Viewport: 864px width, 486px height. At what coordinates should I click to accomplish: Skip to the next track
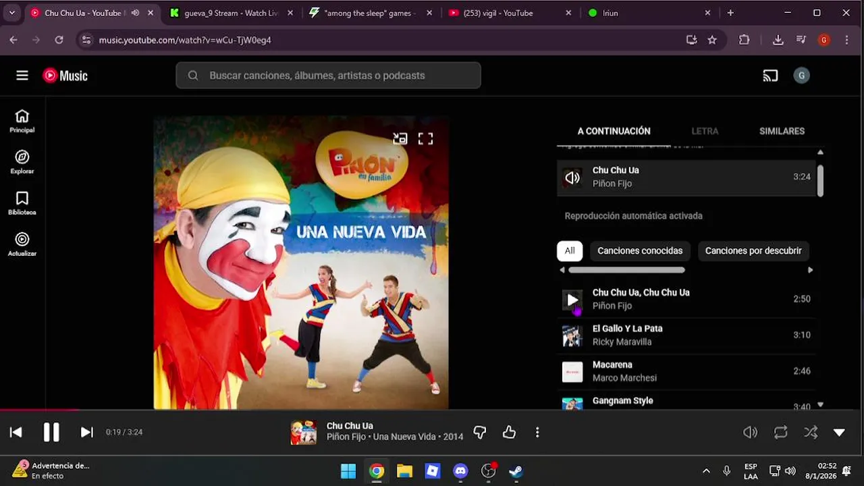point(86,432)
